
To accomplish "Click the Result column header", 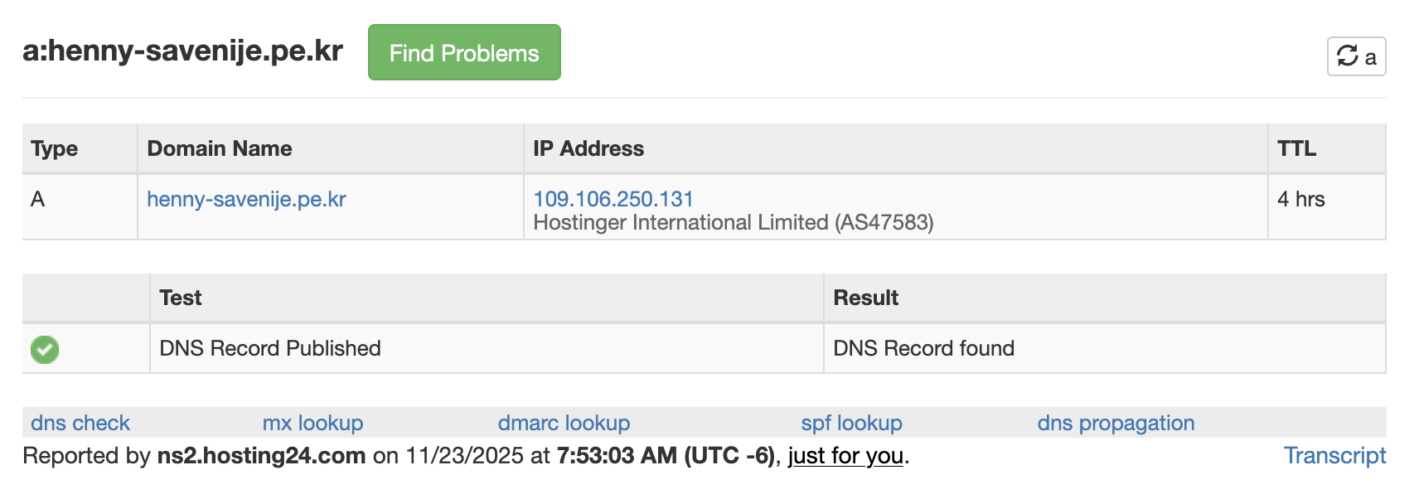I will coord(865,298).
